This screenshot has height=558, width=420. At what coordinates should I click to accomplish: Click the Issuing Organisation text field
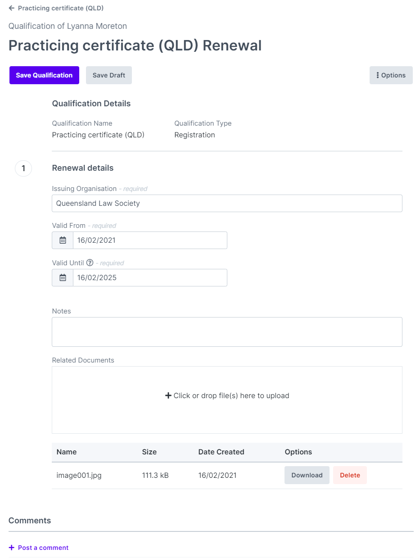coord(227,203)
